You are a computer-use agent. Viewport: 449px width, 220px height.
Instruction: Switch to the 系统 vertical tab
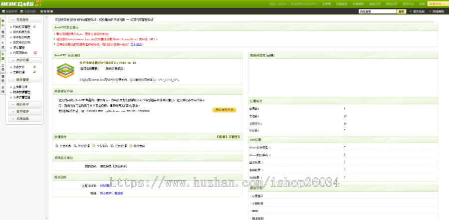click(2, 90)
